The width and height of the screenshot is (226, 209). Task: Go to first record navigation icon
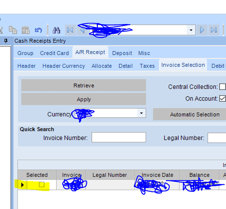[x=70, y=30]
